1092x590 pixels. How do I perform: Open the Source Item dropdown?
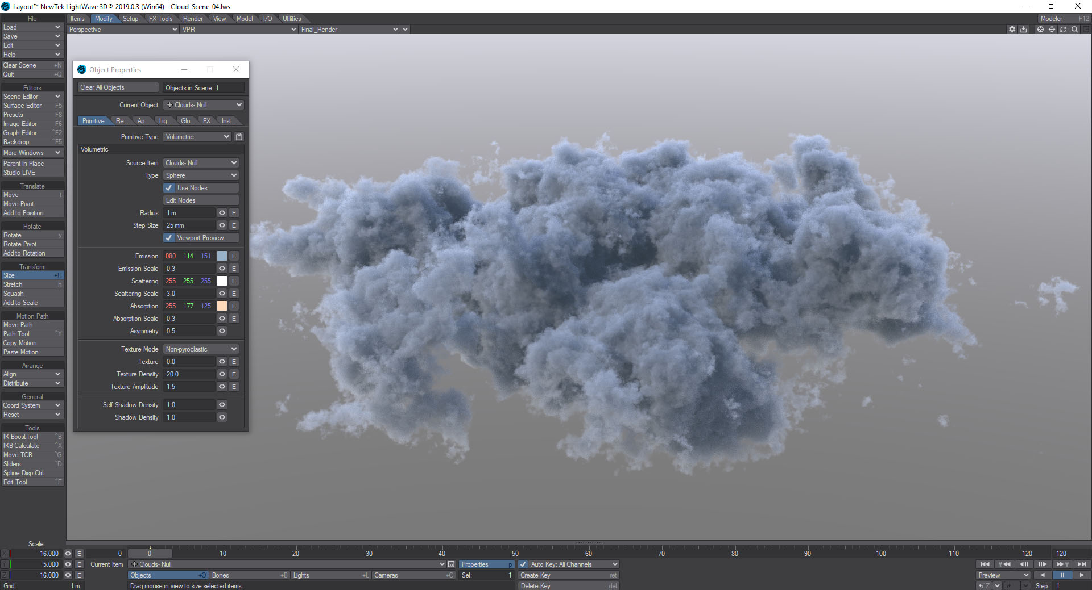tap(201, 163)
